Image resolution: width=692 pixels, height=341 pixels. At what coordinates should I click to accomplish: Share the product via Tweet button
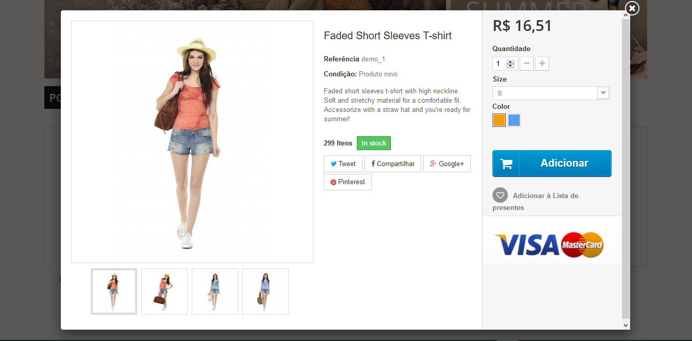343,164
